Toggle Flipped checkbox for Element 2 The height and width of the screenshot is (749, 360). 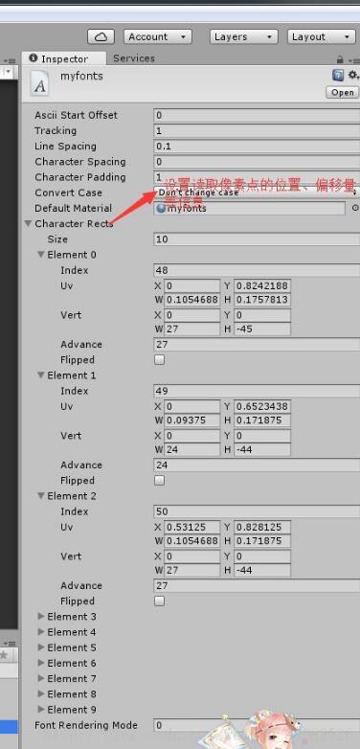(x=160, y=601)
